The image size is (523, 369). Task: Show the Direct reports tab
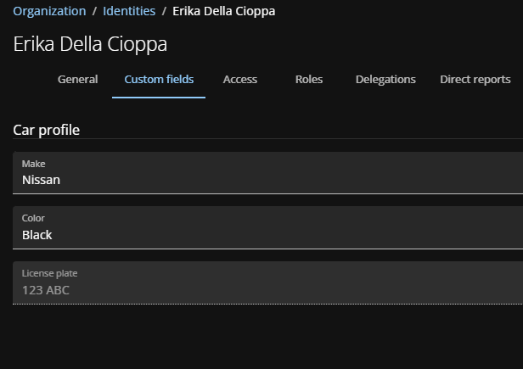pos(475,80)
